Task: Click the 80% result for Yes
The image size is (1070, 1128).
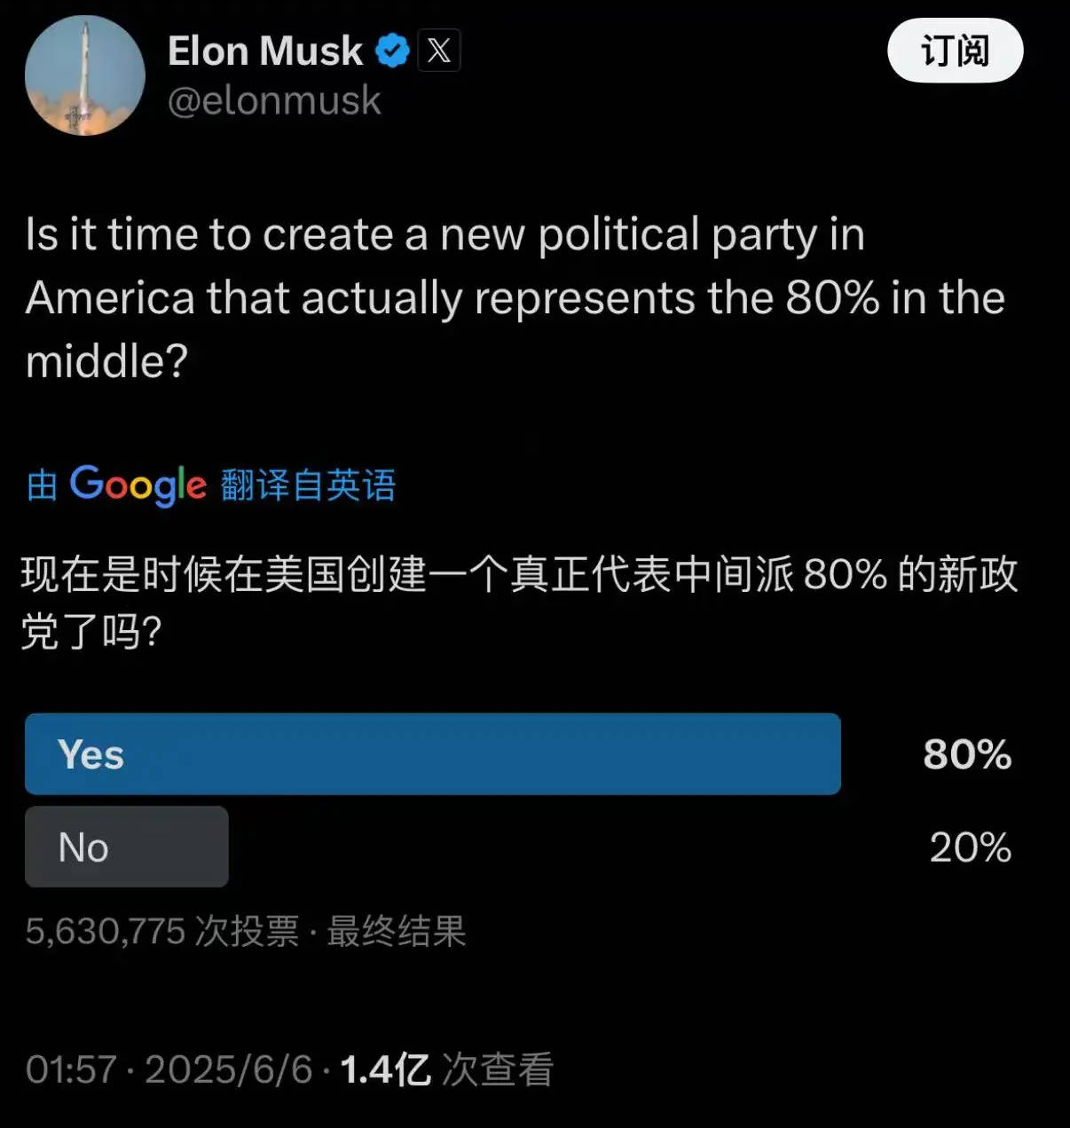Action: pyautogui.click(x=967, y=754)
